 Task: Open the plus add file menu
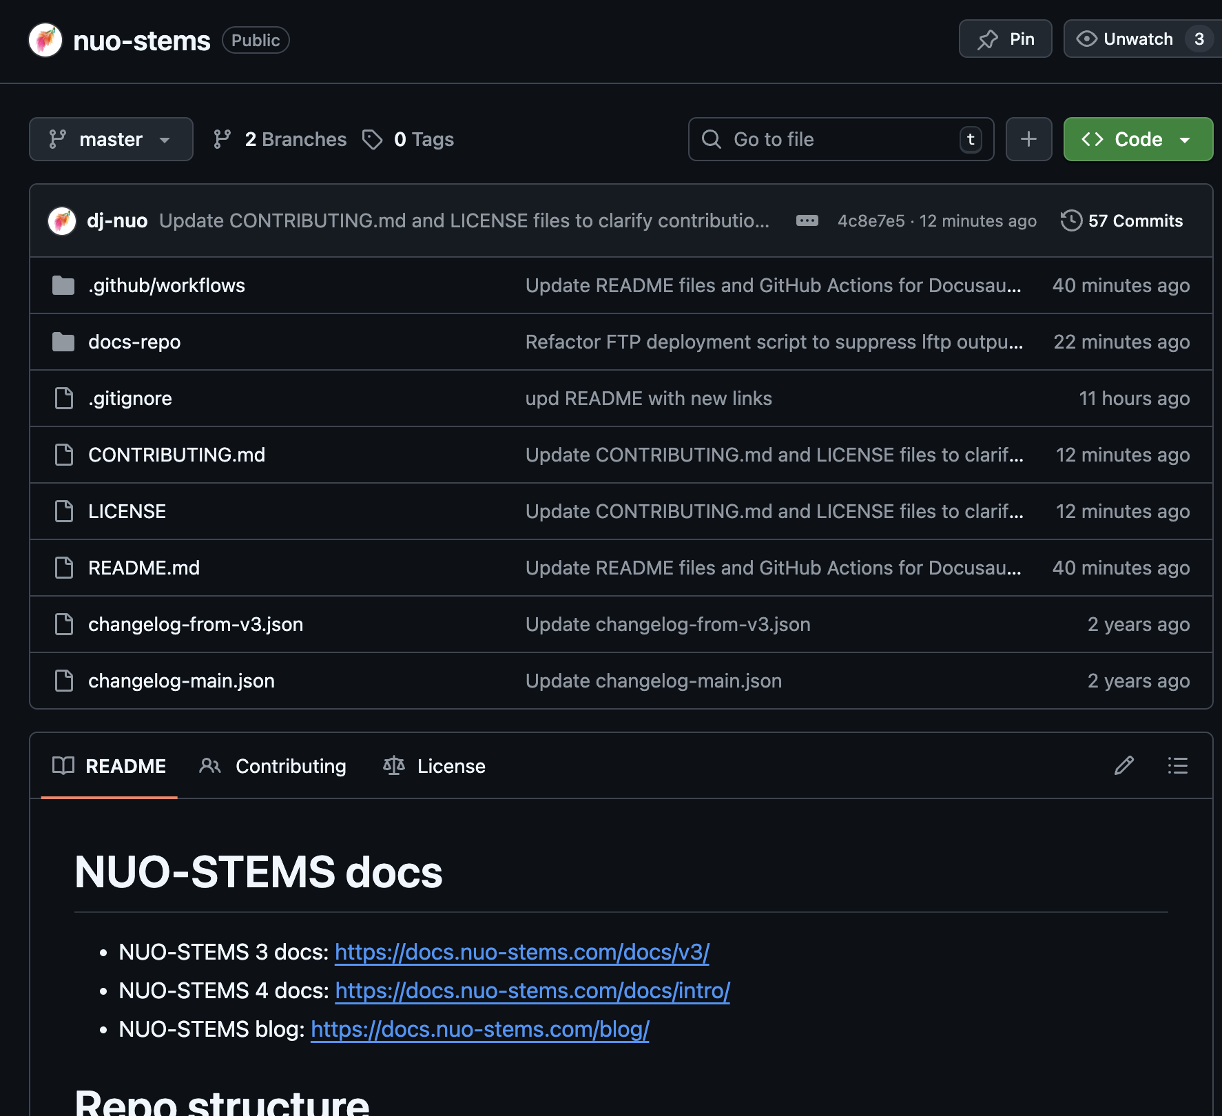coord(1028,139)
